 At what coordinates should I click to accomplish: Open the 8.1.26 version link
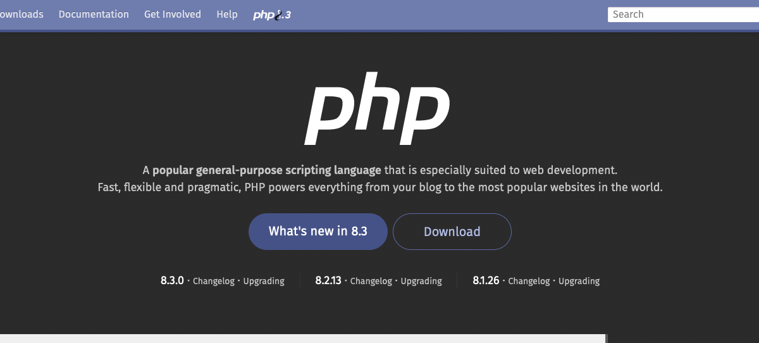click(486, 280)
